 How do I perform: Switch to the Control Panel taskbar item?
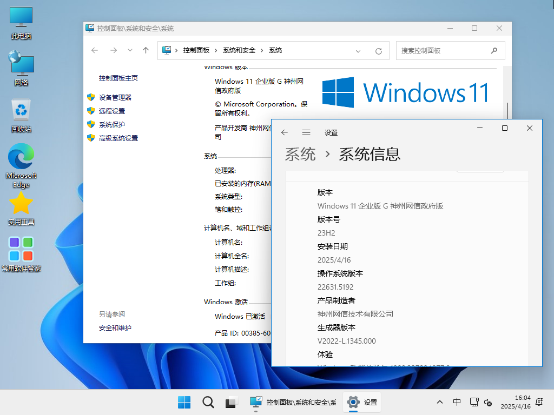point(293,402)
